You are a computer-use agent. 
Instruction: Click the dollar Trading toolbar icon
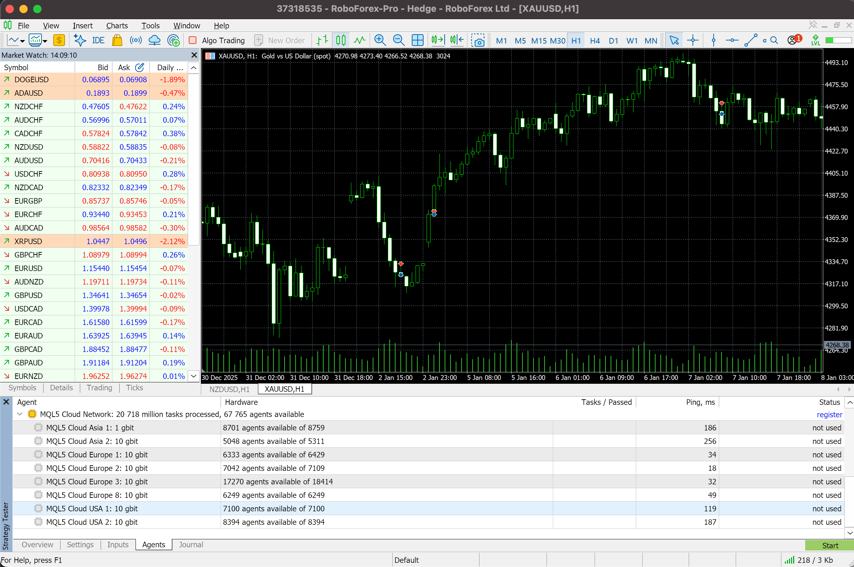coord(59,40)
